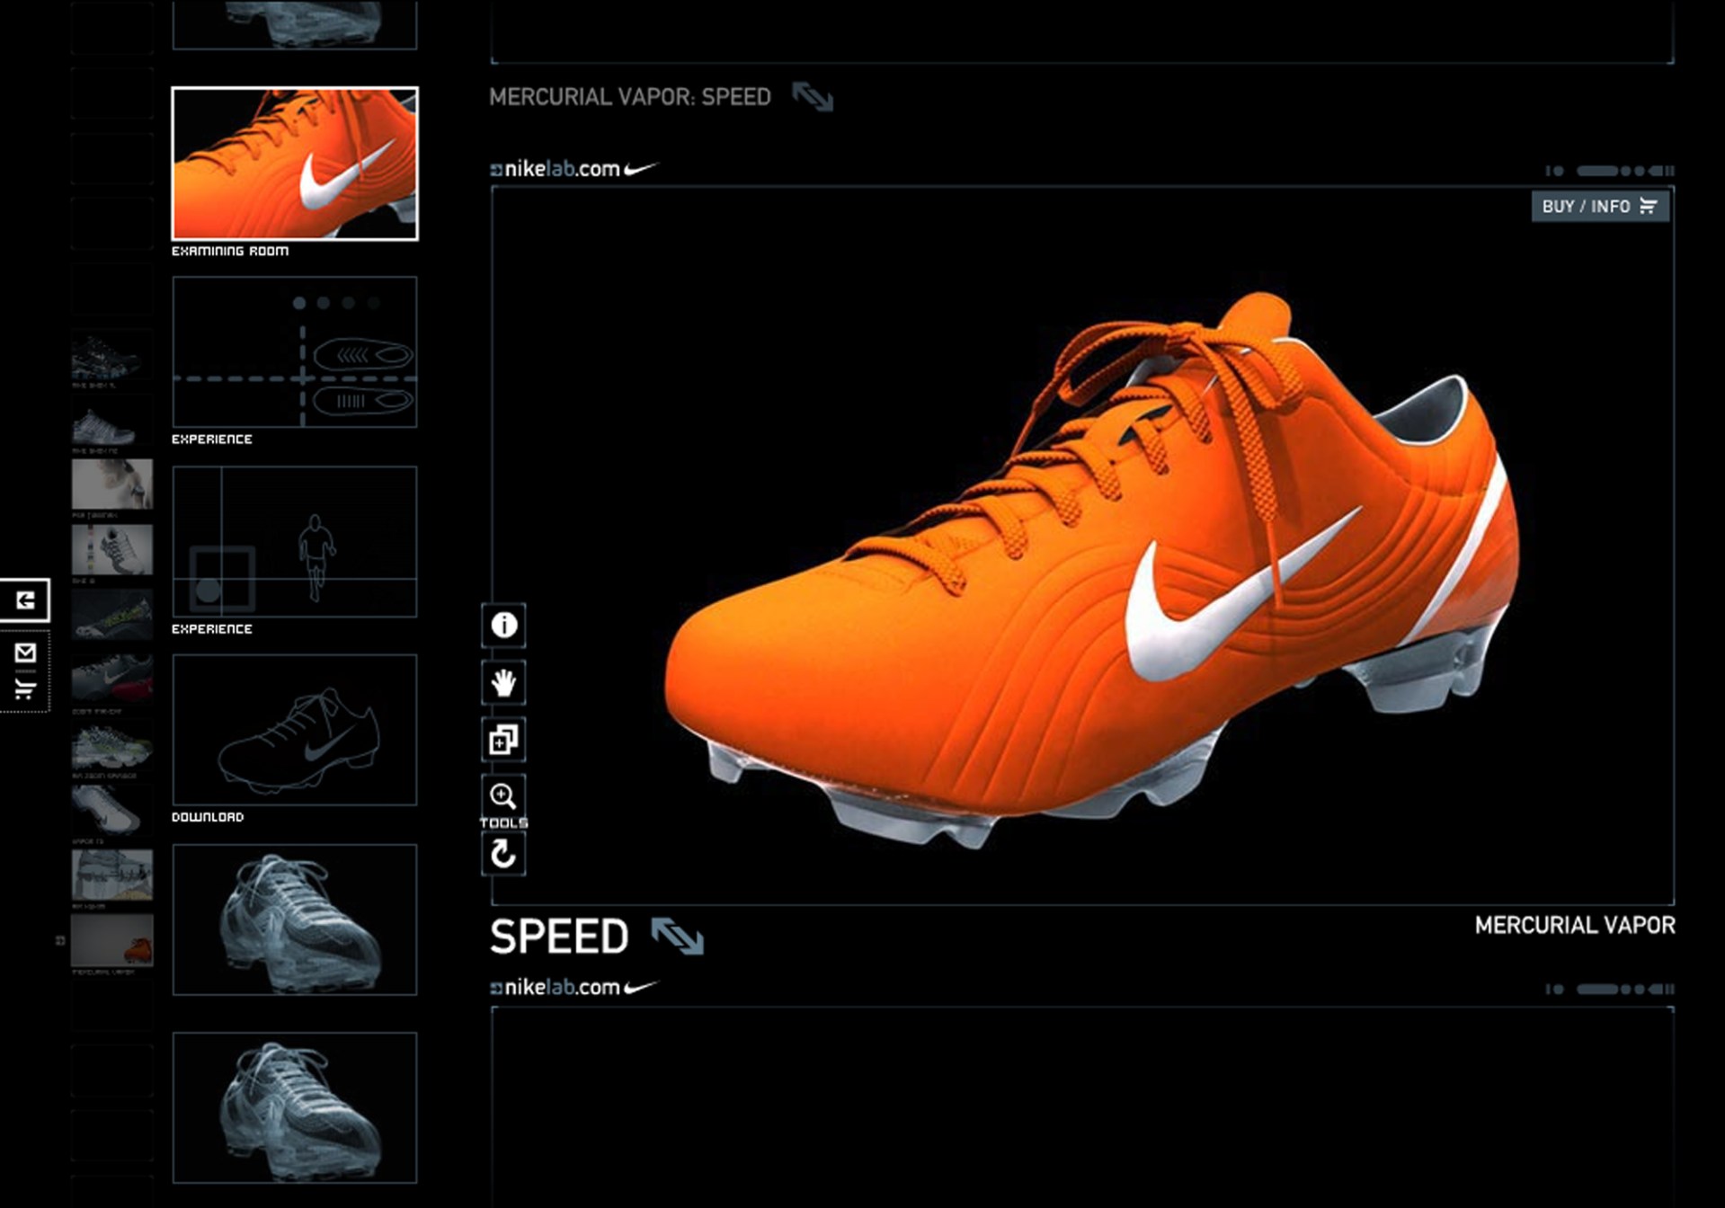Expand MERCURIAL VAPOR: SPEED using its arrow icon
1725x1208 pixels.
tap(814, 94)
